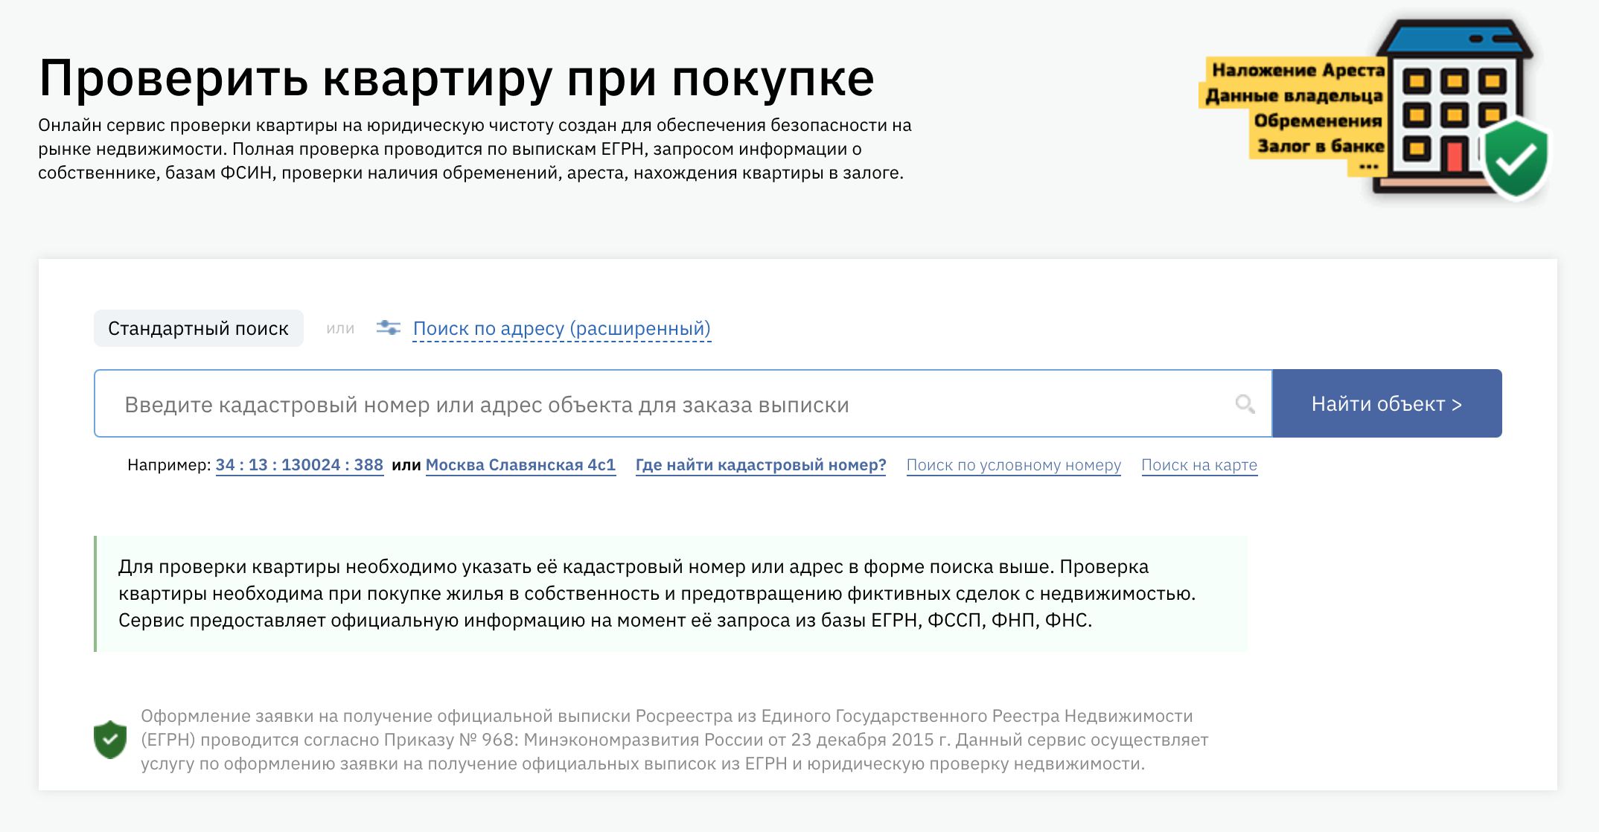Click the 'Залог в банке' yellow label
This screenshot has width=1599, height=832.
pyautogui.click(x=1320, y=146)
